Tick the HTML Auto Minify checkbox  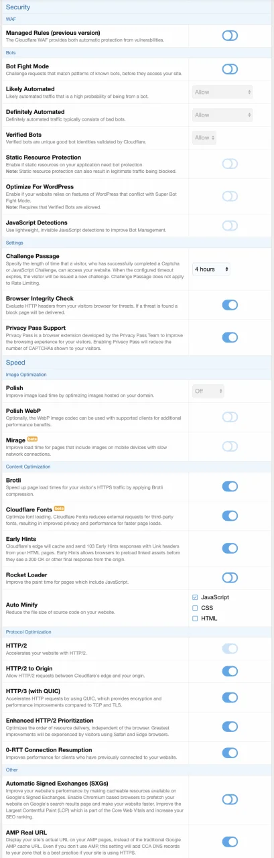[x=195, y=618]
